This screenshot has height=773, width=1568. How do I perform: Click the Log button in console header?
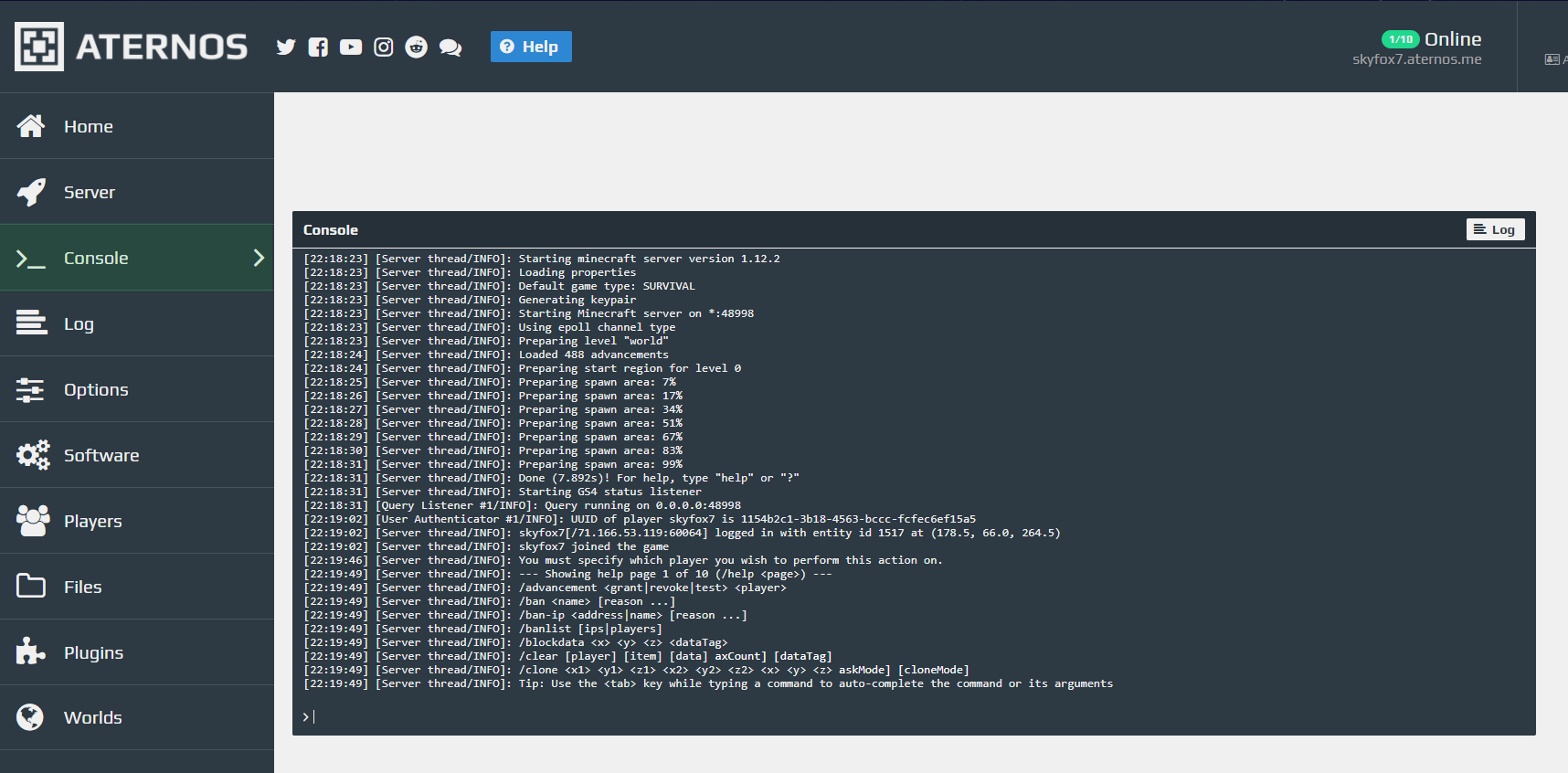click(1495, 229)
